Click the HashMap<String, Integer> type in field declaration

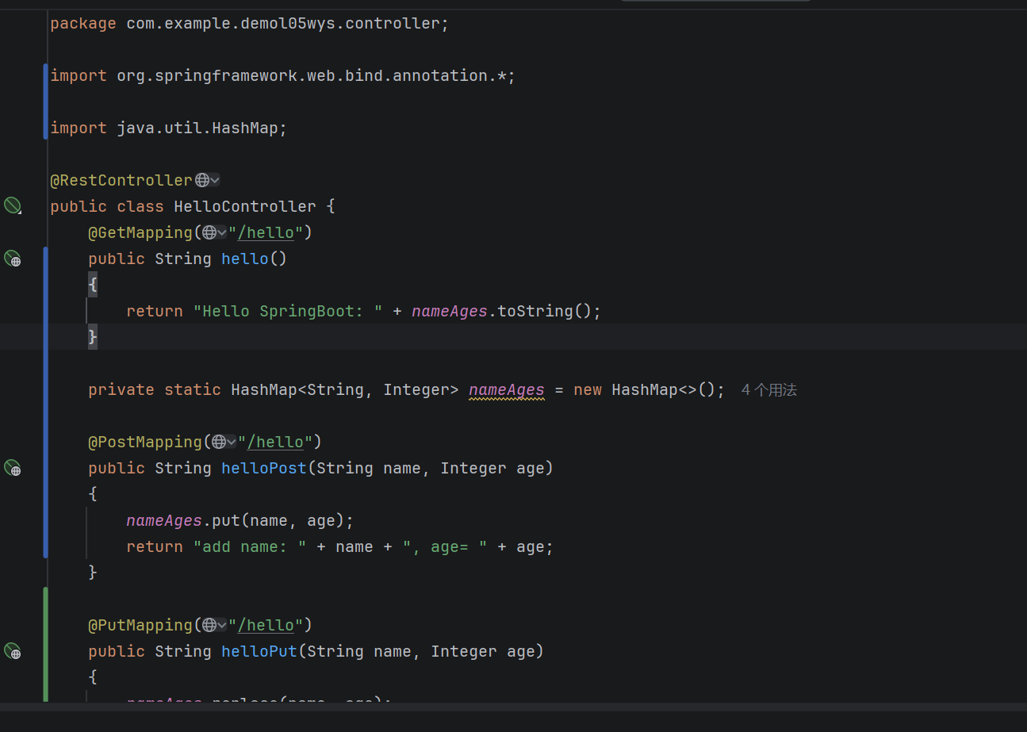tap(345, 389)
